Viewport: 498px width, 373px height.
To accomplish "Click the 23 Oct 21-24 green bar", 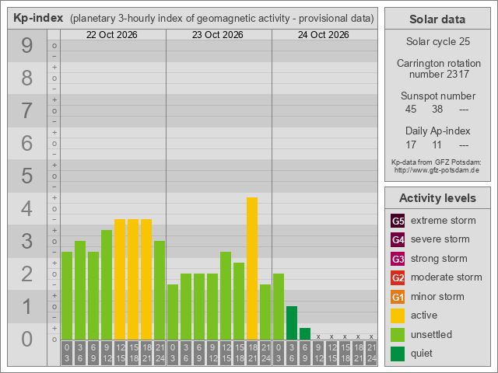I will [265, 312].
